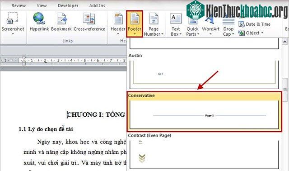This screenshot has width=289, height=171.
Task: Open the Add-Ins ribbon tab
Action: [x=97, y=6]
